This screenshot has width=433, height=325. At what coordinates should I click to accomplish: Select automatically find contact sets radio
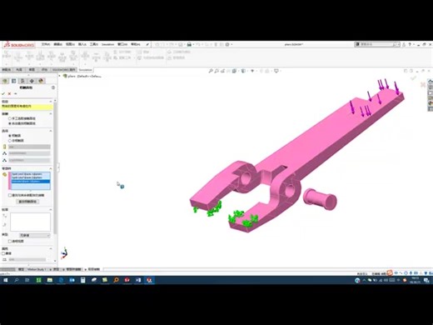(10, 123)
